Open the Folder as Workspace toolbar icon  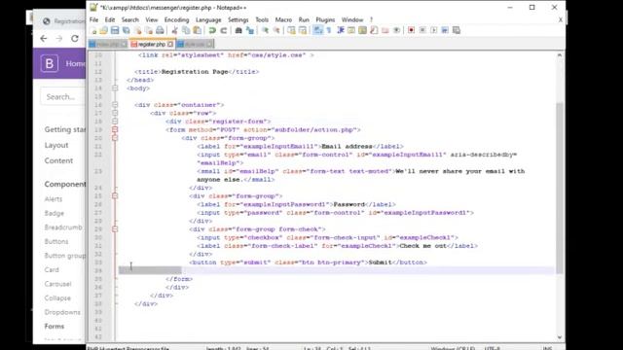coord(385,30)
